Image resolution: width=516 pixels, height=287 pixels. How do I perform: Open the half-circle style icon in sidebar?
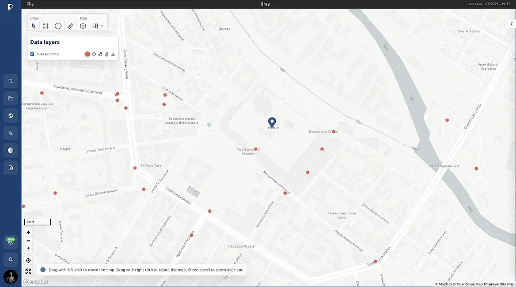[x=10, y=150]
